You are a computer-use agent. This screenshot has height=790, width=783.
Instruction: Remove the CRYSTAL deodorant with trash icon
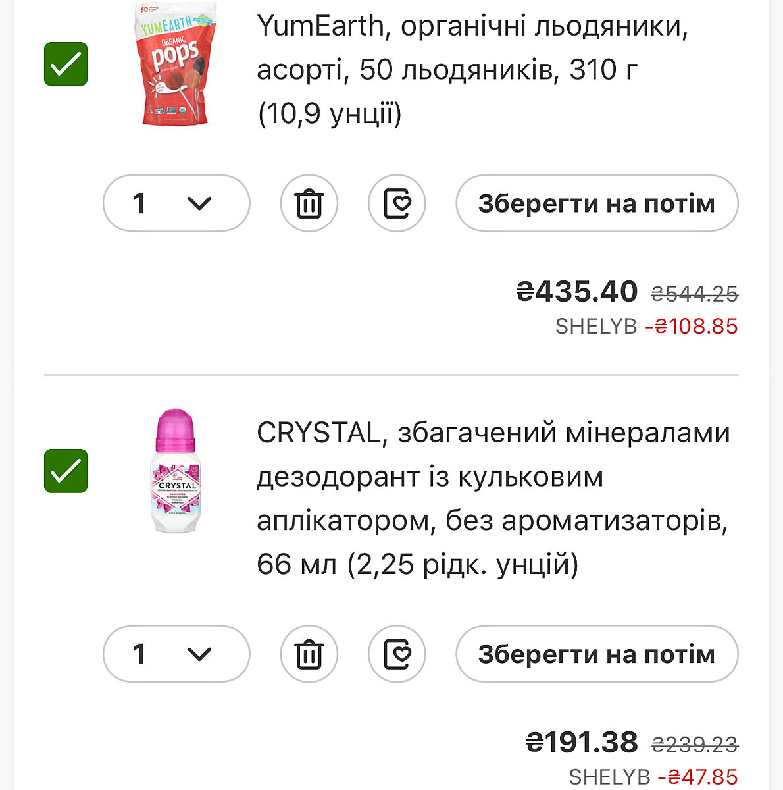(309, 654)
